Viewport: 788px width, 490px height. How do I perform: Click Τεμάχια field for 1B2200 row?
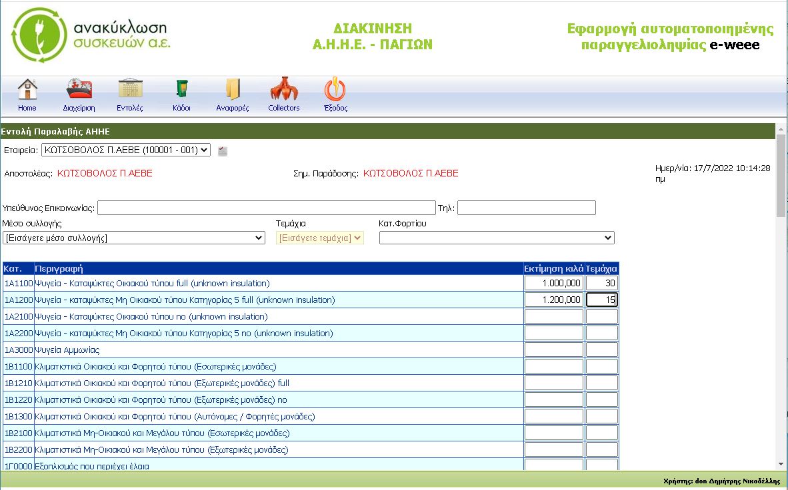(601, 449)
